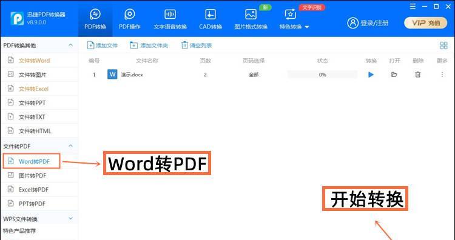Expand the 特色转换 dropdown arrow
The width and height of the screenshot is (455, 240).
[x=307, y=27]
